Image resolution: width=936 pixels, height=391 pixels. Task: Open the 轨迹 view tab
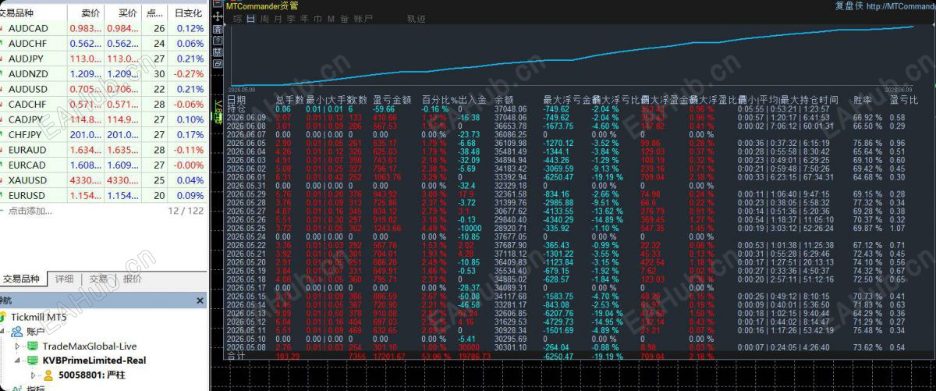(417, 19)
